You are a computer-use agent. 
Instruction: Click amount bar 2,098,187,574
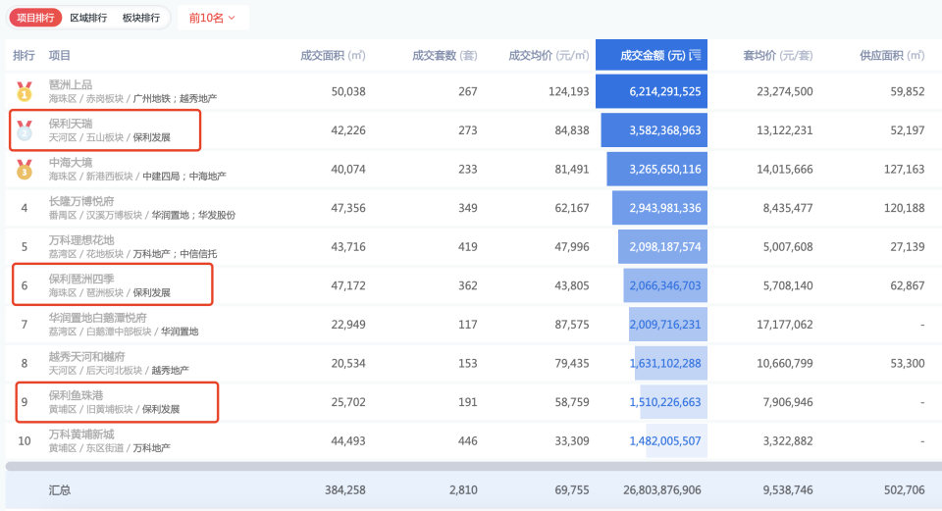coord(662,247)
